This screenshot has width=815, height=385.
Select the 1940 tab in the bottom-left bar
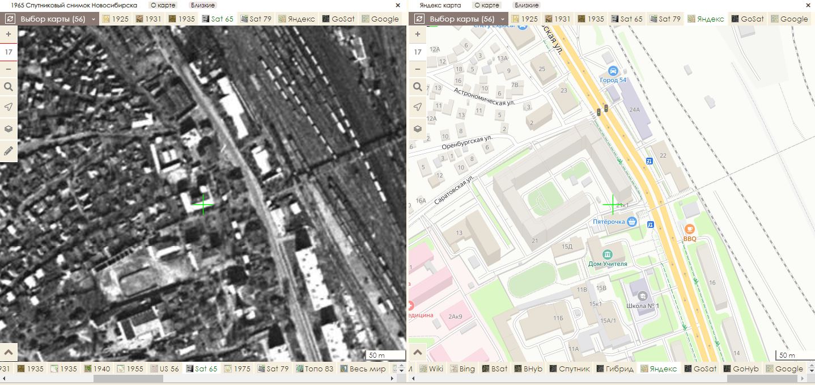(97, 369)
